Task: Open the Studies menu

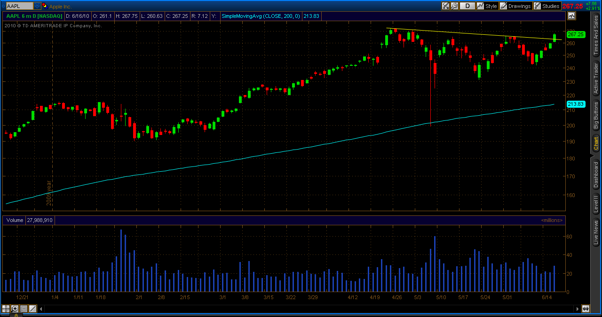Action: point(547,6)
